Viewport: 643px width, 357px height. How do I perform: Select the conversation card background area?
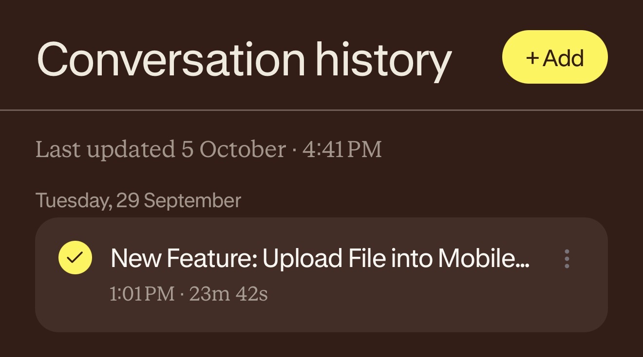point(321,275)
